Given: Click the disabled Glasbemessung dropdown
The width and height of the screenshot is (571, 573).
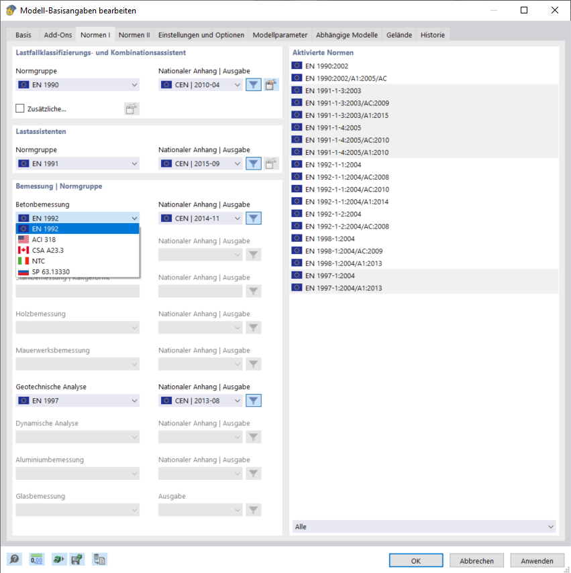Looking at the screenshot, I should coord(78,510).
